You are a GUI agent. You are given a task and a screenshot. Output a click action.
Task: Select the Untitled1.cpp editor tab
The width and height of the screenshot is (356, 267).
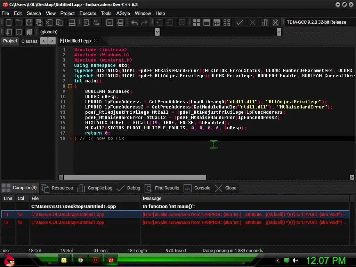pos(75,41)
